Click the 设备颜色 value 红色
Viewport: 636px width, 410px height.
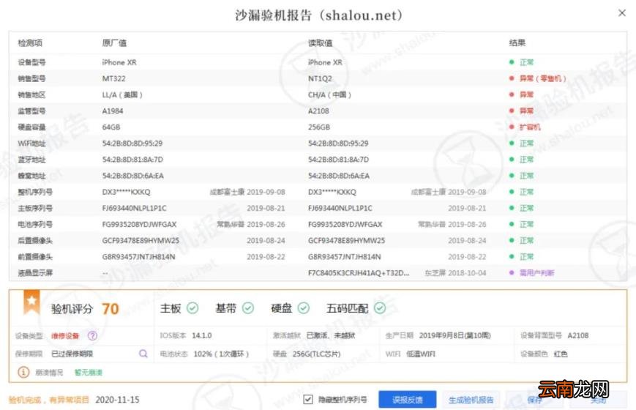click(561, 354)
